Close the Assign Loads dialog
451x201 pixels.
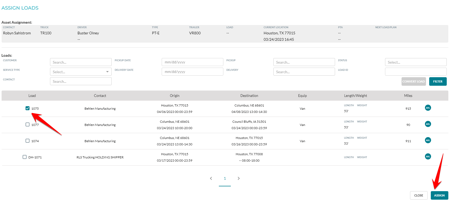click(x=418, y=195)
